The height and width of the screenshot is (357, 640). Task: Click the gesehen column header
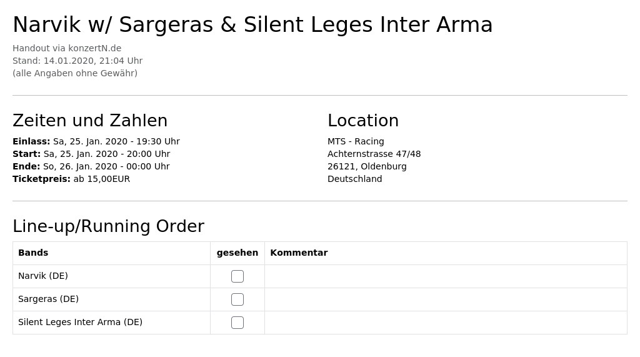pos(237,253)
